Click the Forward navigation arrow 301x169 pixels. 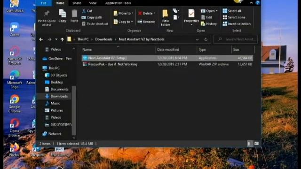pos(49,39)
